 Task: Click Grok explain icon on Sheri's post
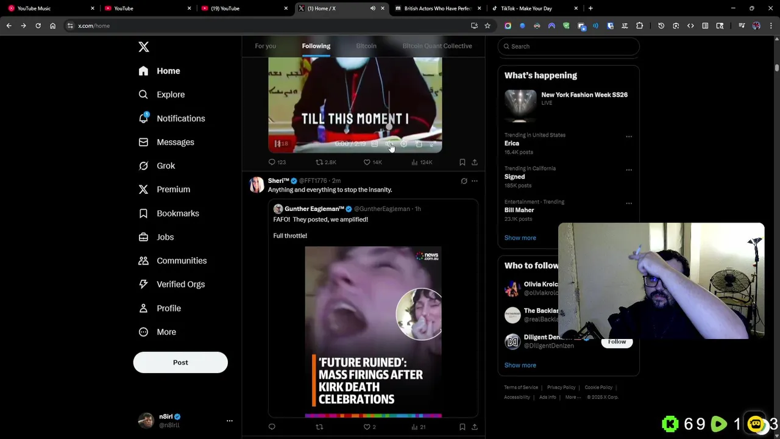(464, 181)
